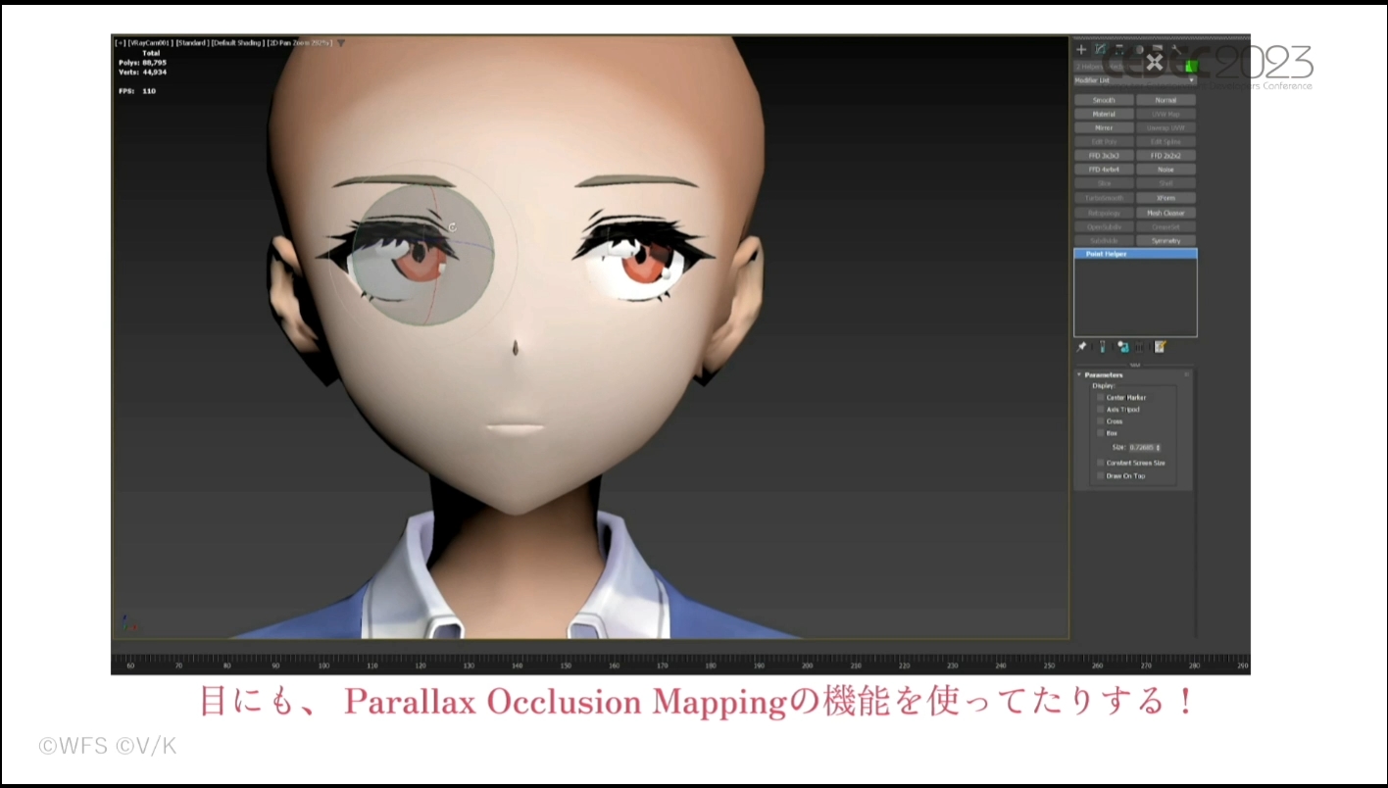Click the 2D Pan Zoom viewport label
Screen dimensions: 1388x788
click(x=299, y=43)
